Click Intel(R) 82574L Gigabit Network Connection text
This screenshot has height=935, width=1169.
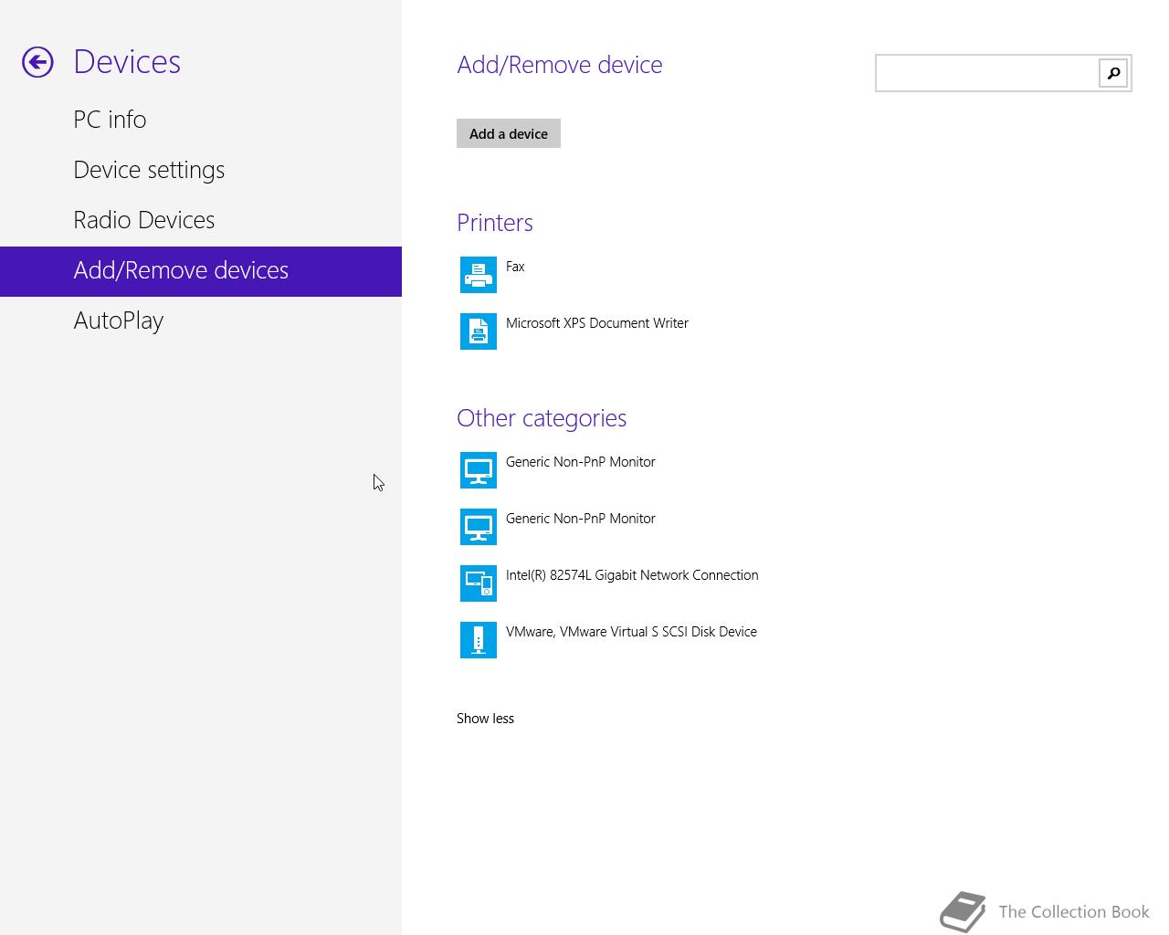632,575
